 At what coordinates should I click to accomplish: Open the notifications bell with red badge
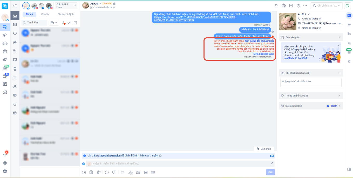coord(5,155)
